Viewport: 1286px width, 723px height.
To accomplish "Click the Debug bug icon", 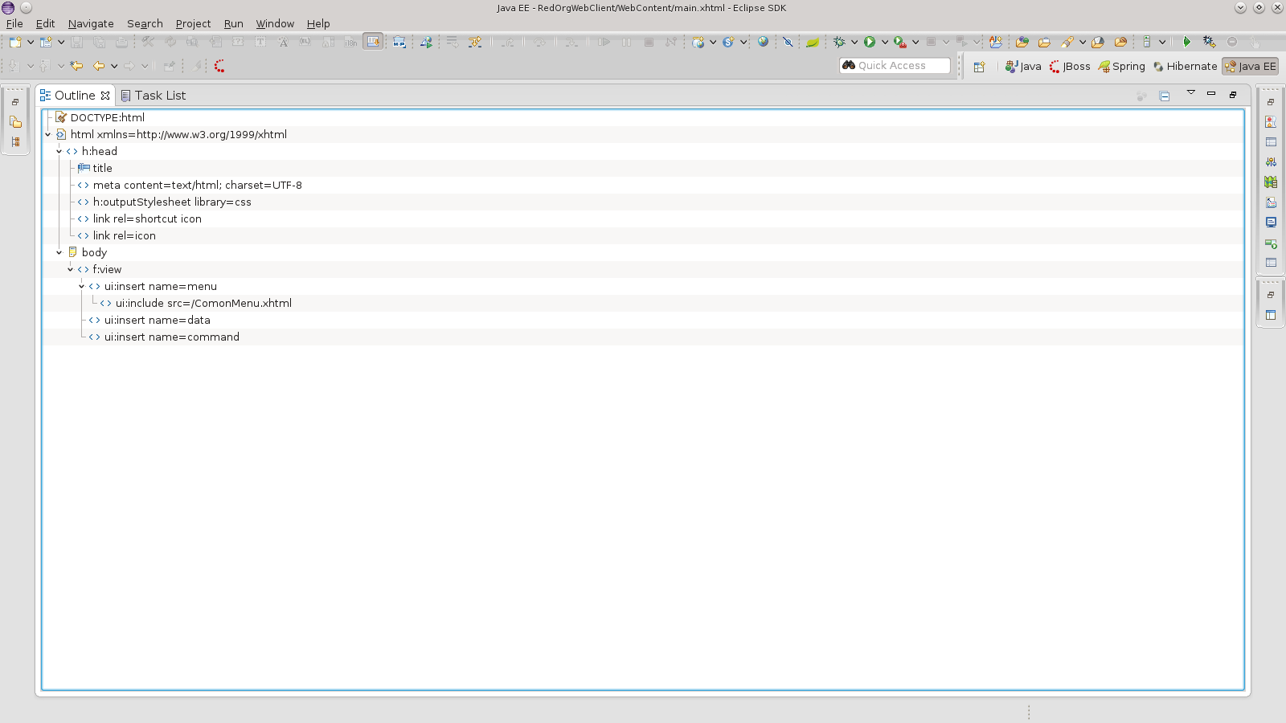I will [x=839, y=42].
